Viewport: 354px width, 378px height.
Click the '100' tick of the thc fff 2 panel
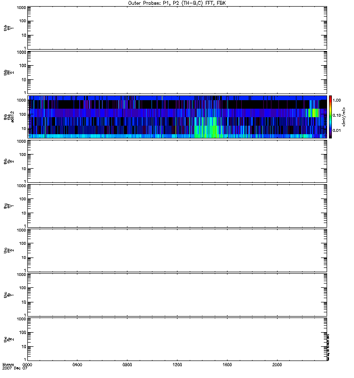click(x=23, y=243)
